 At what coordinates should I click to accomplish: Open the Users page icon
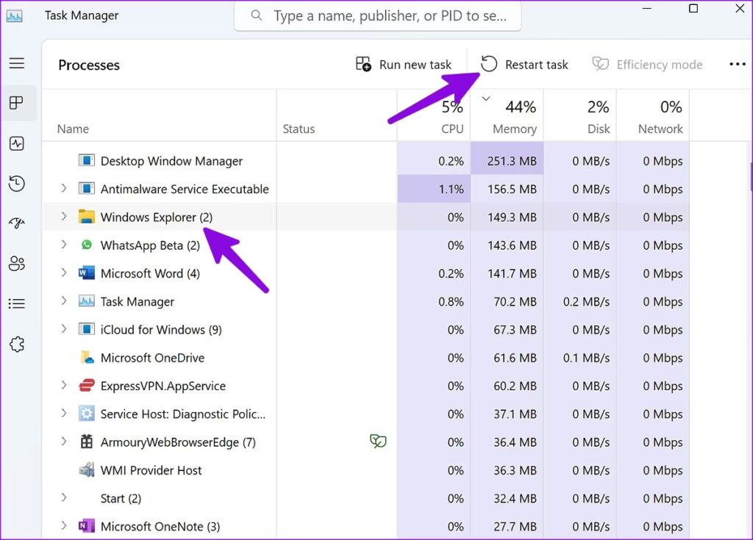(x=17, y=264)
